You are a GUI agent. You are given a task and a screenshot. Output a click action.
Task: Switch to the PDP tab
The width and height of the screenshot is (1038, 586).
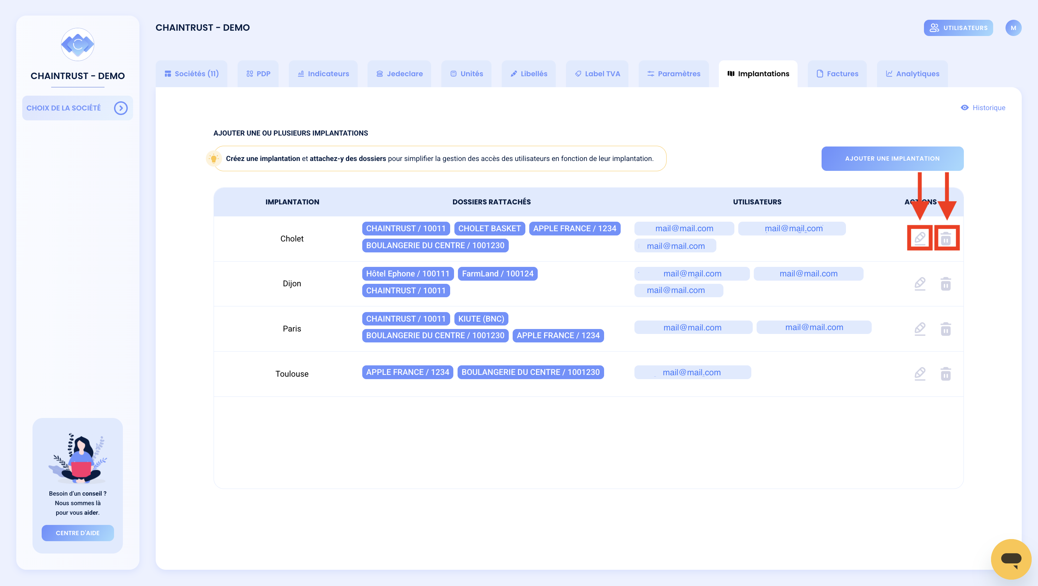258,74
